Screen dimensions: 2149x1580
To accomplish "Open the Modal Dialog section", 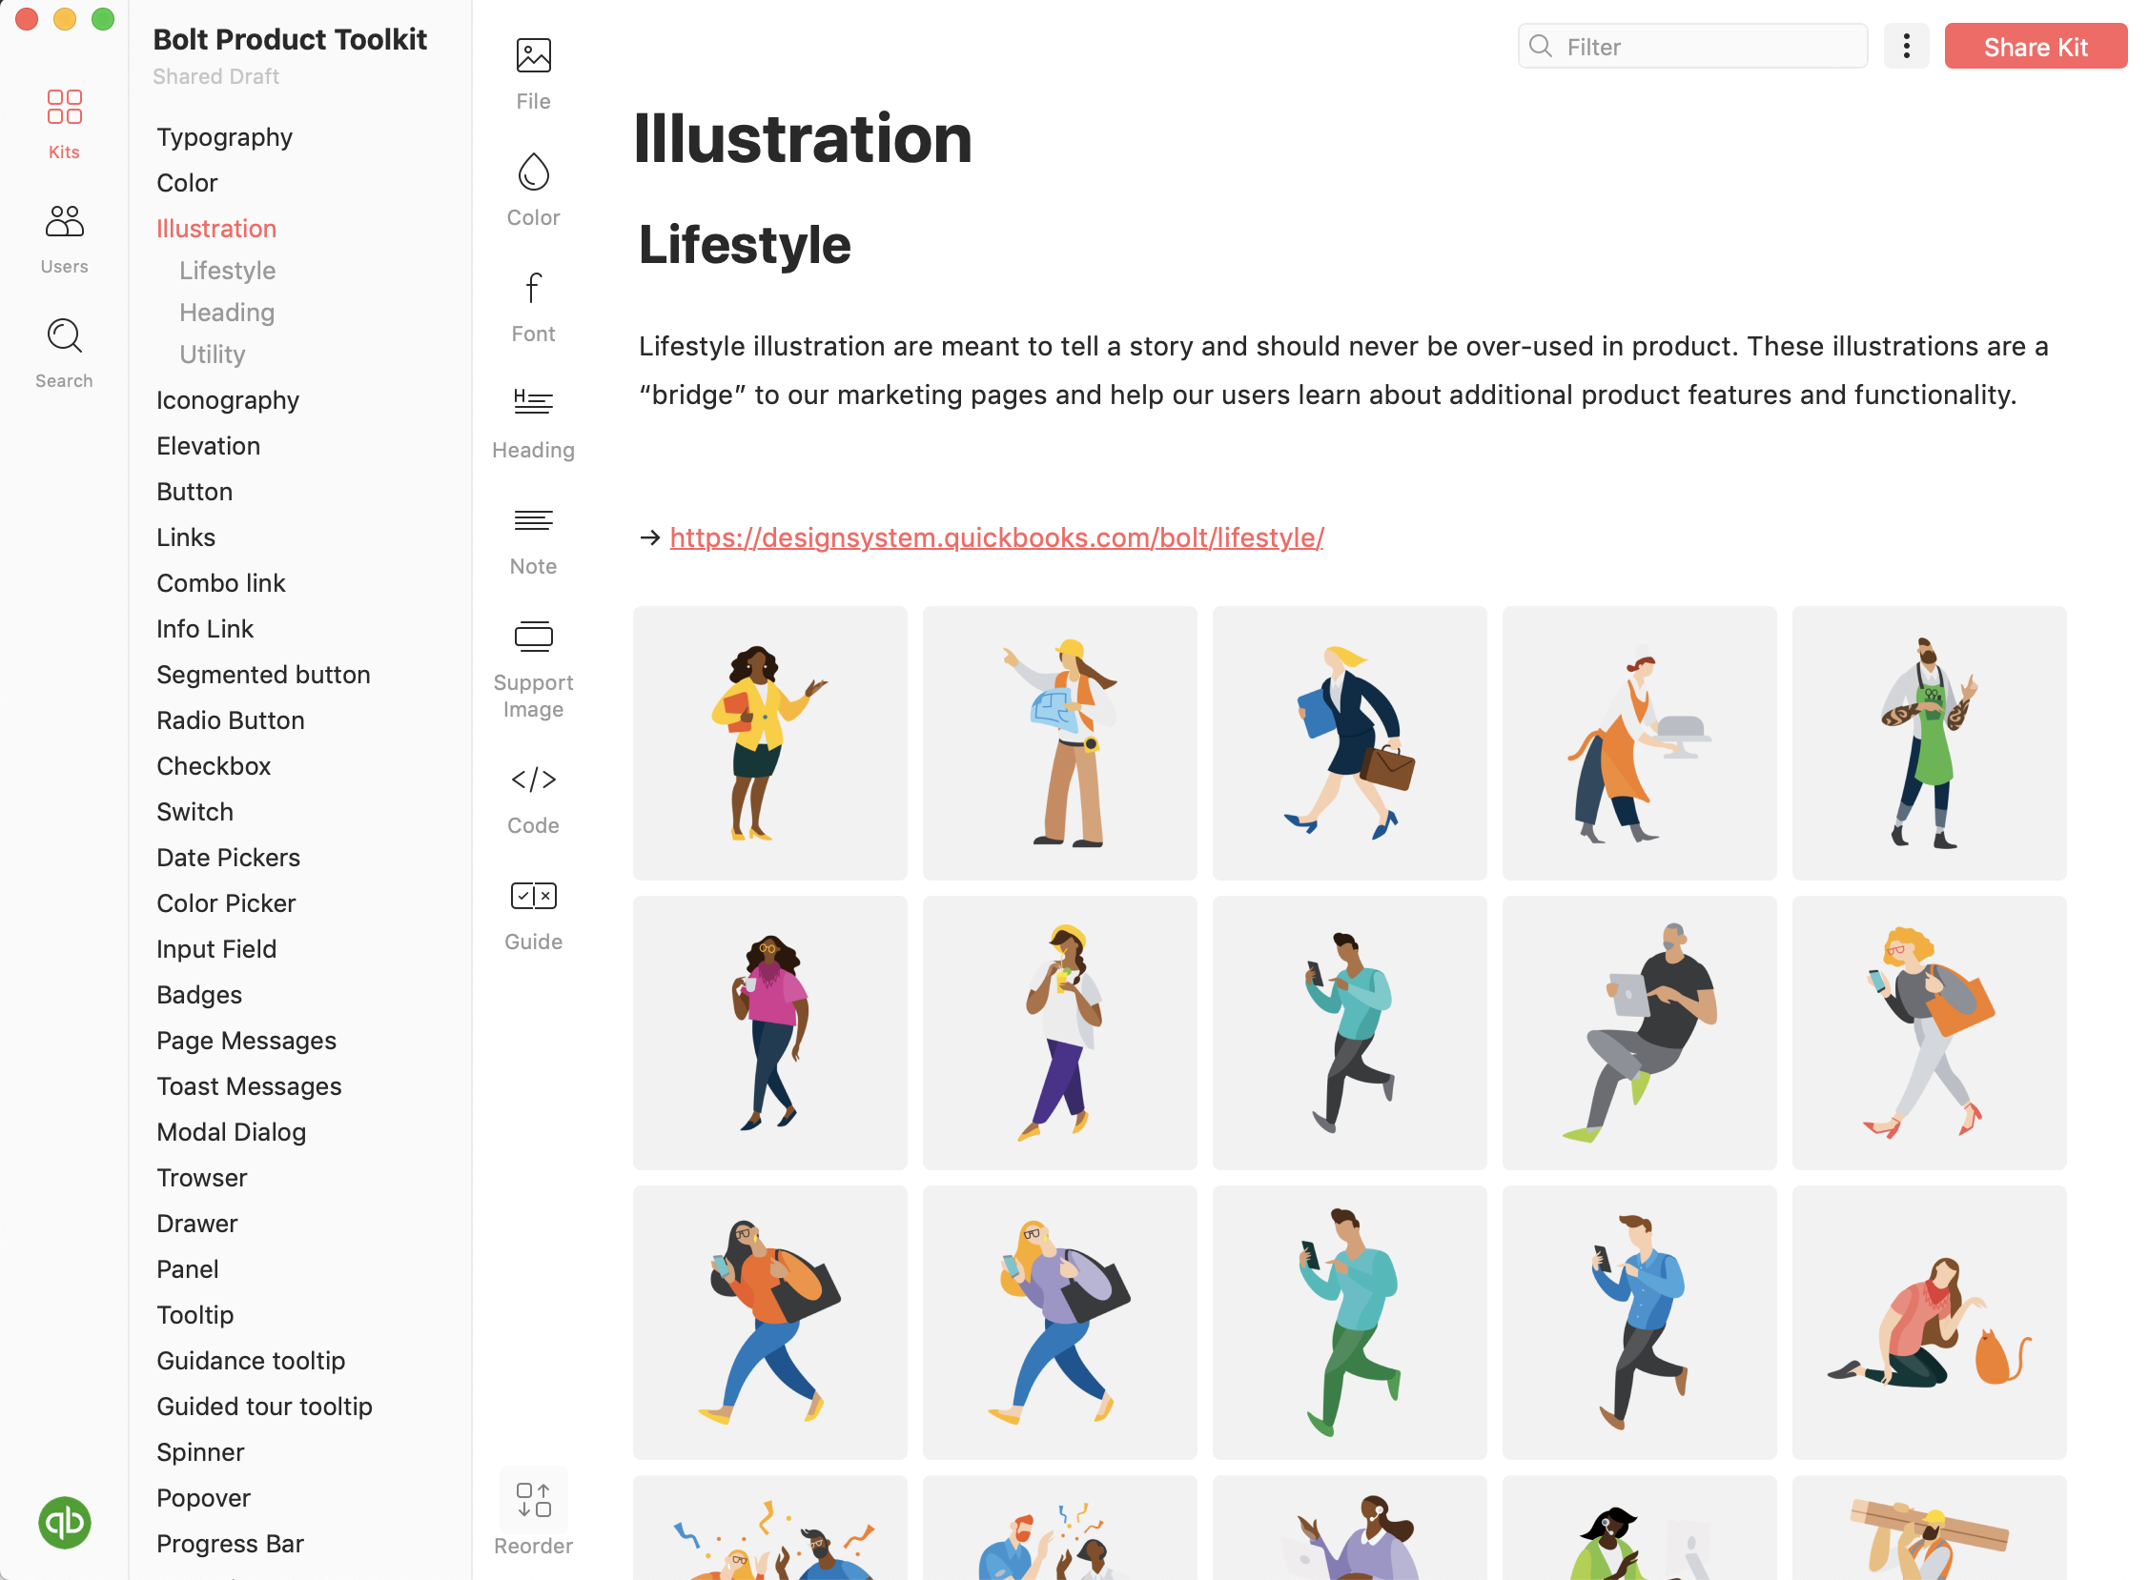I will click(x=231, y=1132).
